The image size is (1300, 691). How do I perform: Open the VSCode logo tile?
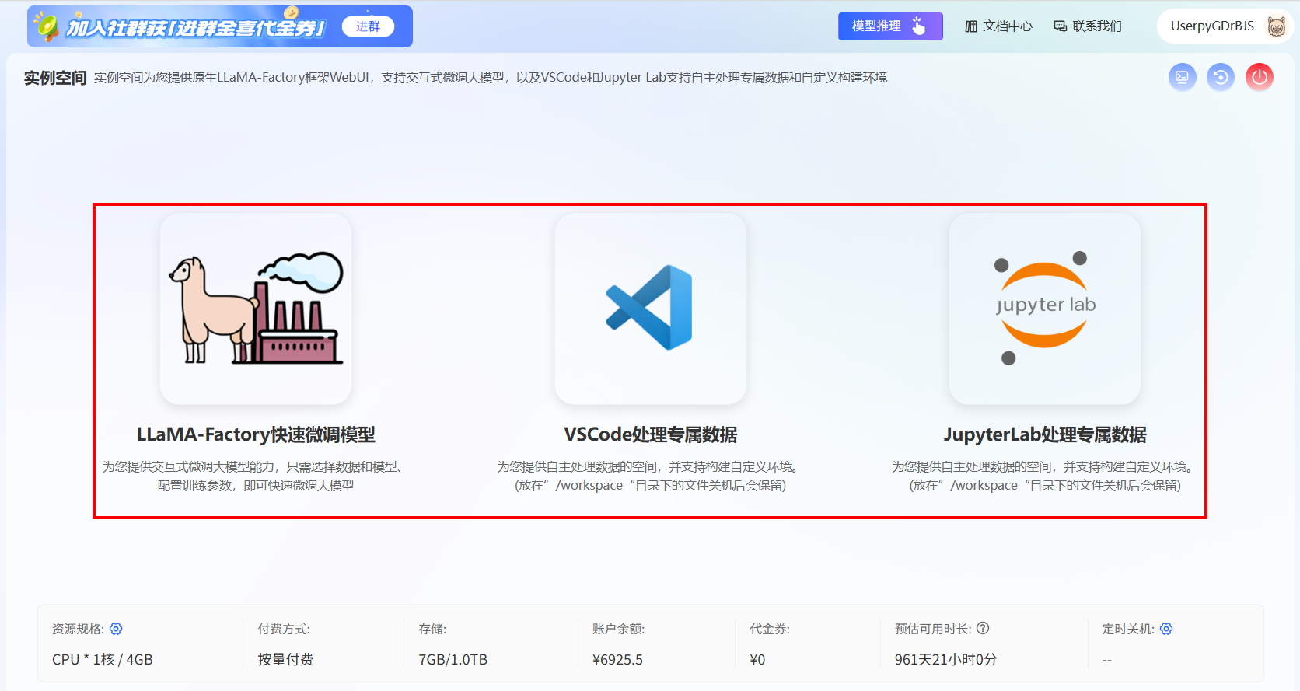tap(650, 309)
